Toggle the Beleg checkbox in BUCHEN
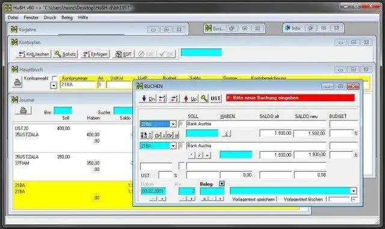 click(x=221, y=184)
